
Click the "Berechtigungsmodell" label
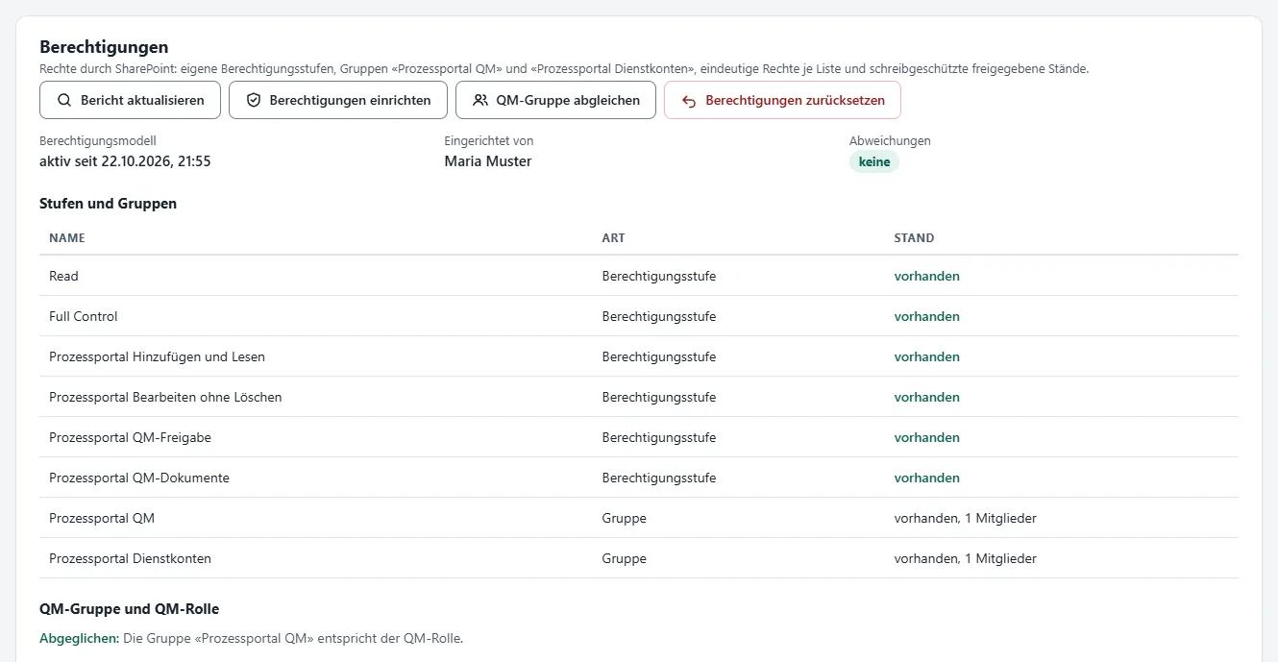[x=97, y=140]
